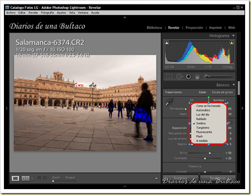Open toolbar content options arrow
The image size is (251, 195).
(156, 178)
